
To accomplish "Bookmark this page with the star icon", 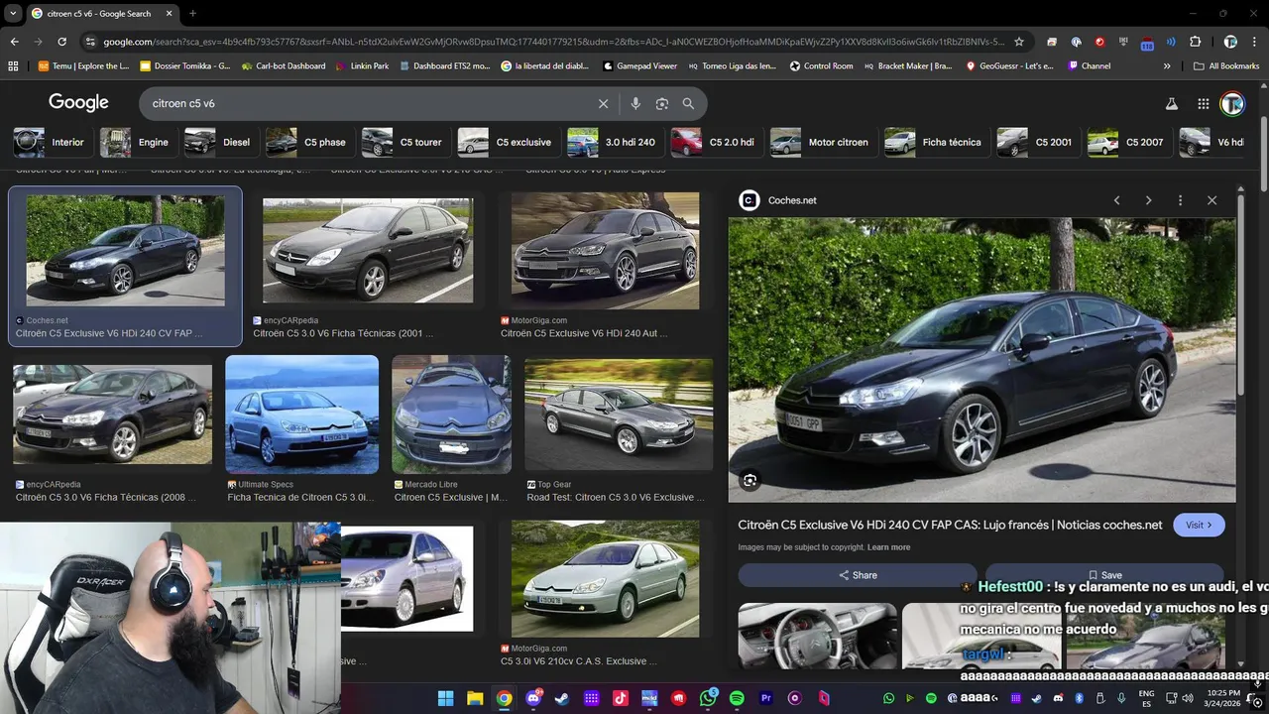I will click(1019, 42).
